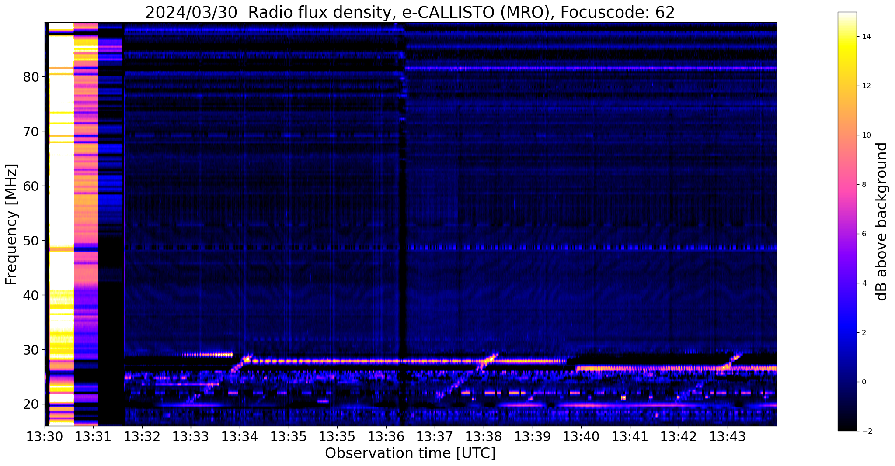Click the 'Observation time [UTC]' x-axis label
This screenshot has width=895, height=466.
tap(410, 453)
